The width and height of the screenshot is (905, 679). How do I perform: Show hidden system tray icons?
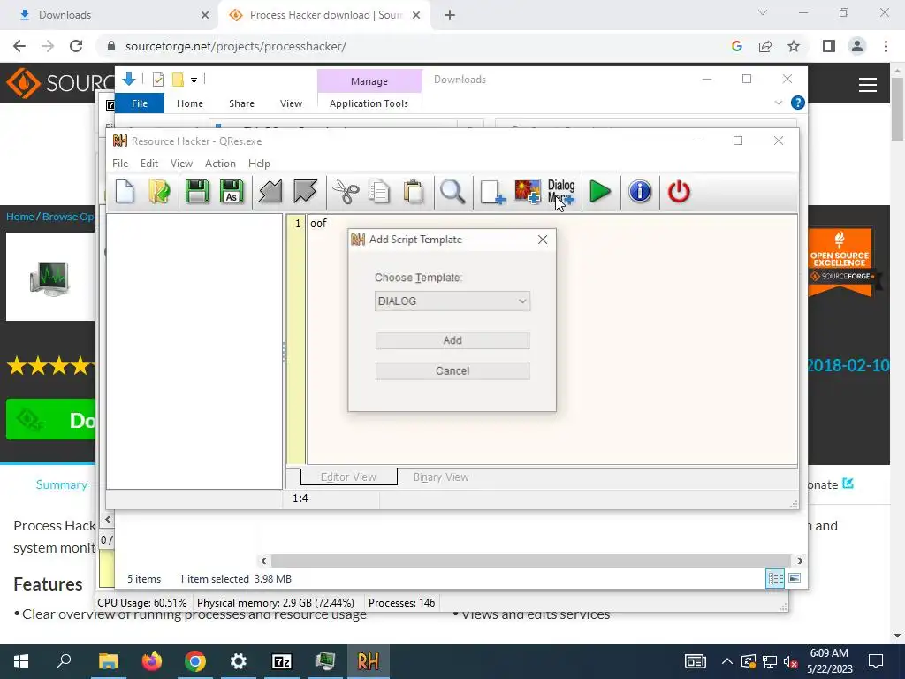click(x=727, y=661)
